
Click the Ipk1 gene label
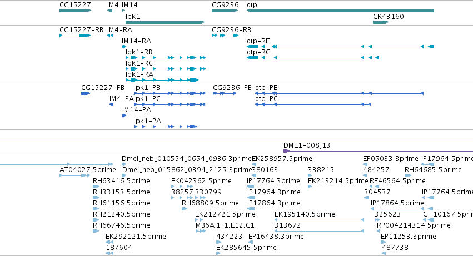pyautogui.click(x=133, y=17)
